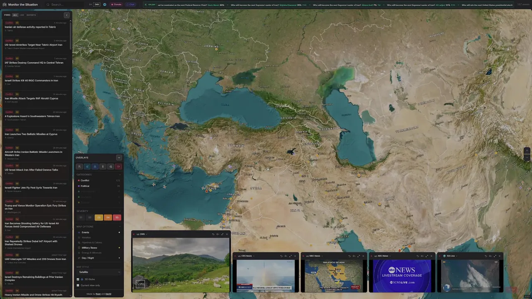Screen dimensions: 532x299
Task: Toggle the Political category filter
Action: coord(99,186)
